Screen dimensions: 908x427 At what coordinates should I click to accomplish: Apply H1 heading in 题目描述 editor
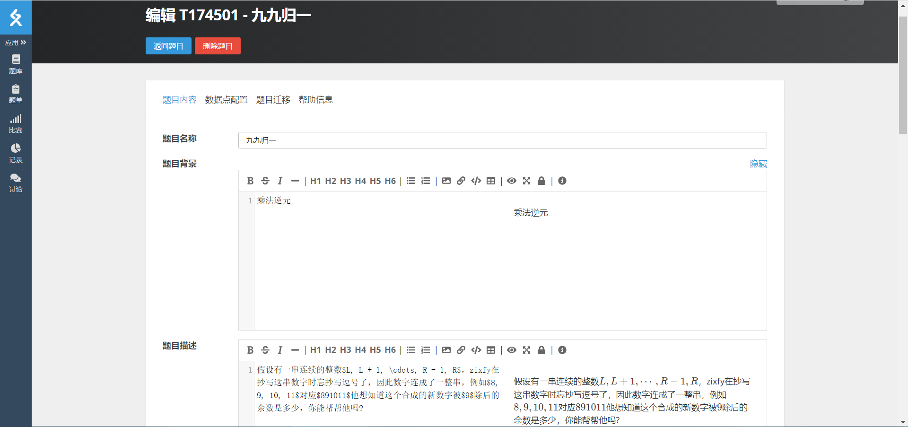click(315, 350)
